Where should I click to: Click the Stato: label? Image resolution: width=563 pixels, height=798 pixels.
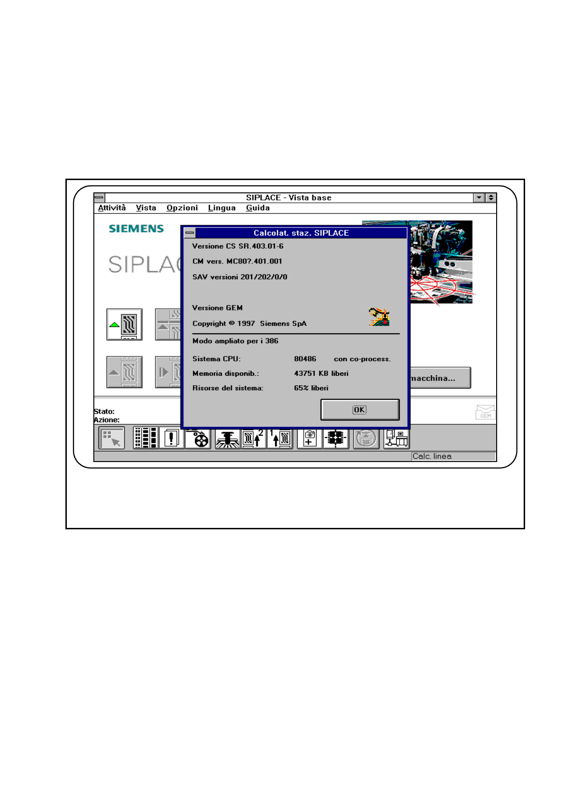[104, 411]
